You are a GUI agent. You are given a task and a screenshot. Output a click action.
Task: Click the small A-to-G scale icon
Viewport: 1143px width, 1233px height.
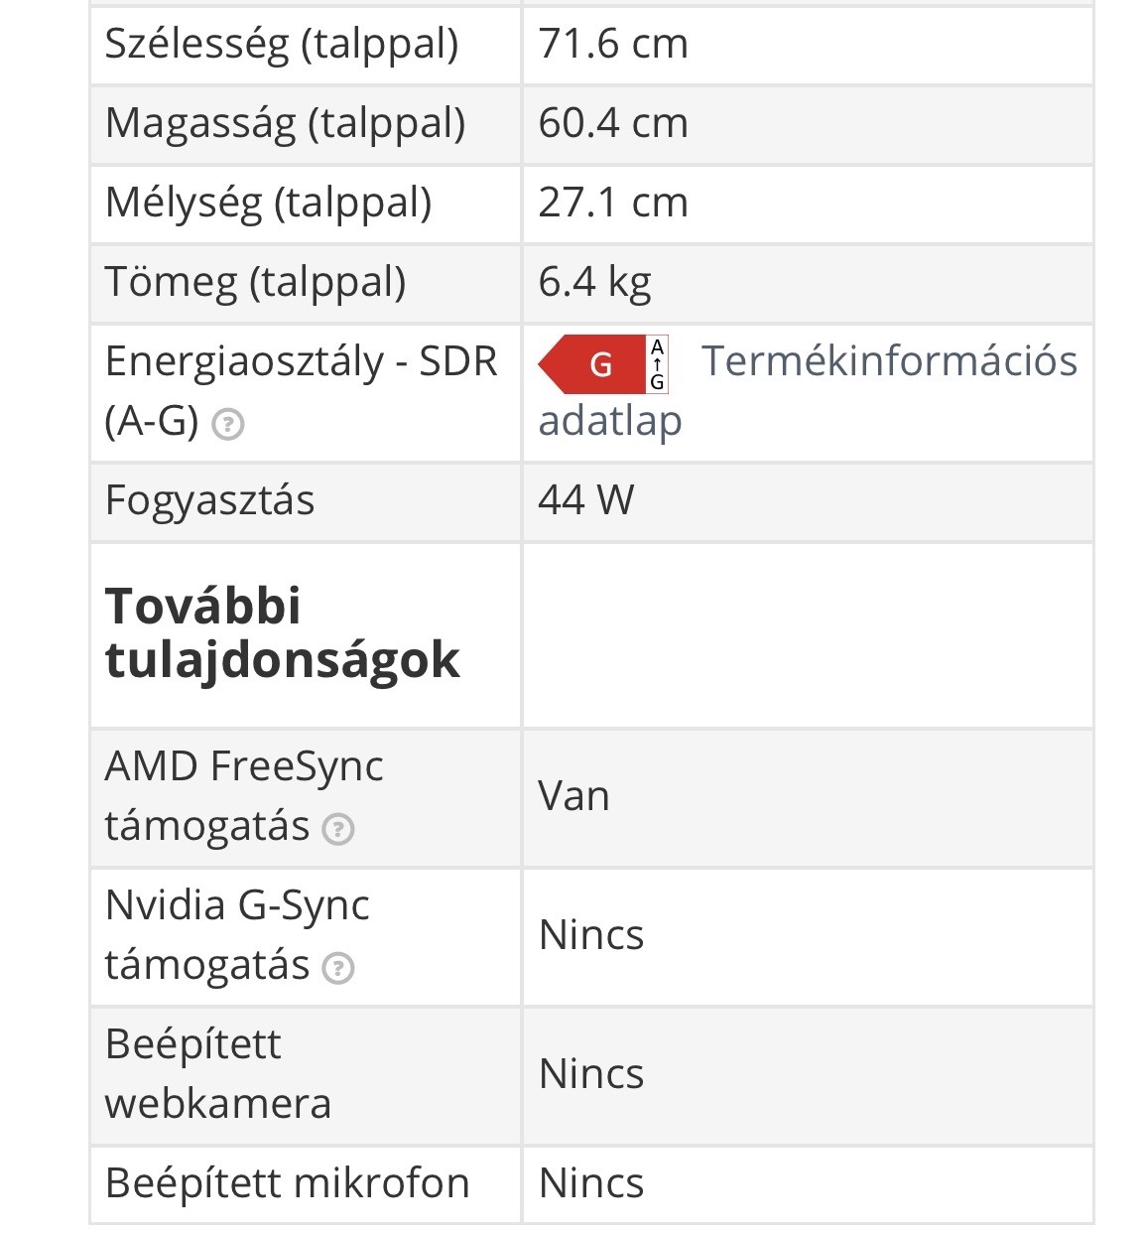pos(657,364)
